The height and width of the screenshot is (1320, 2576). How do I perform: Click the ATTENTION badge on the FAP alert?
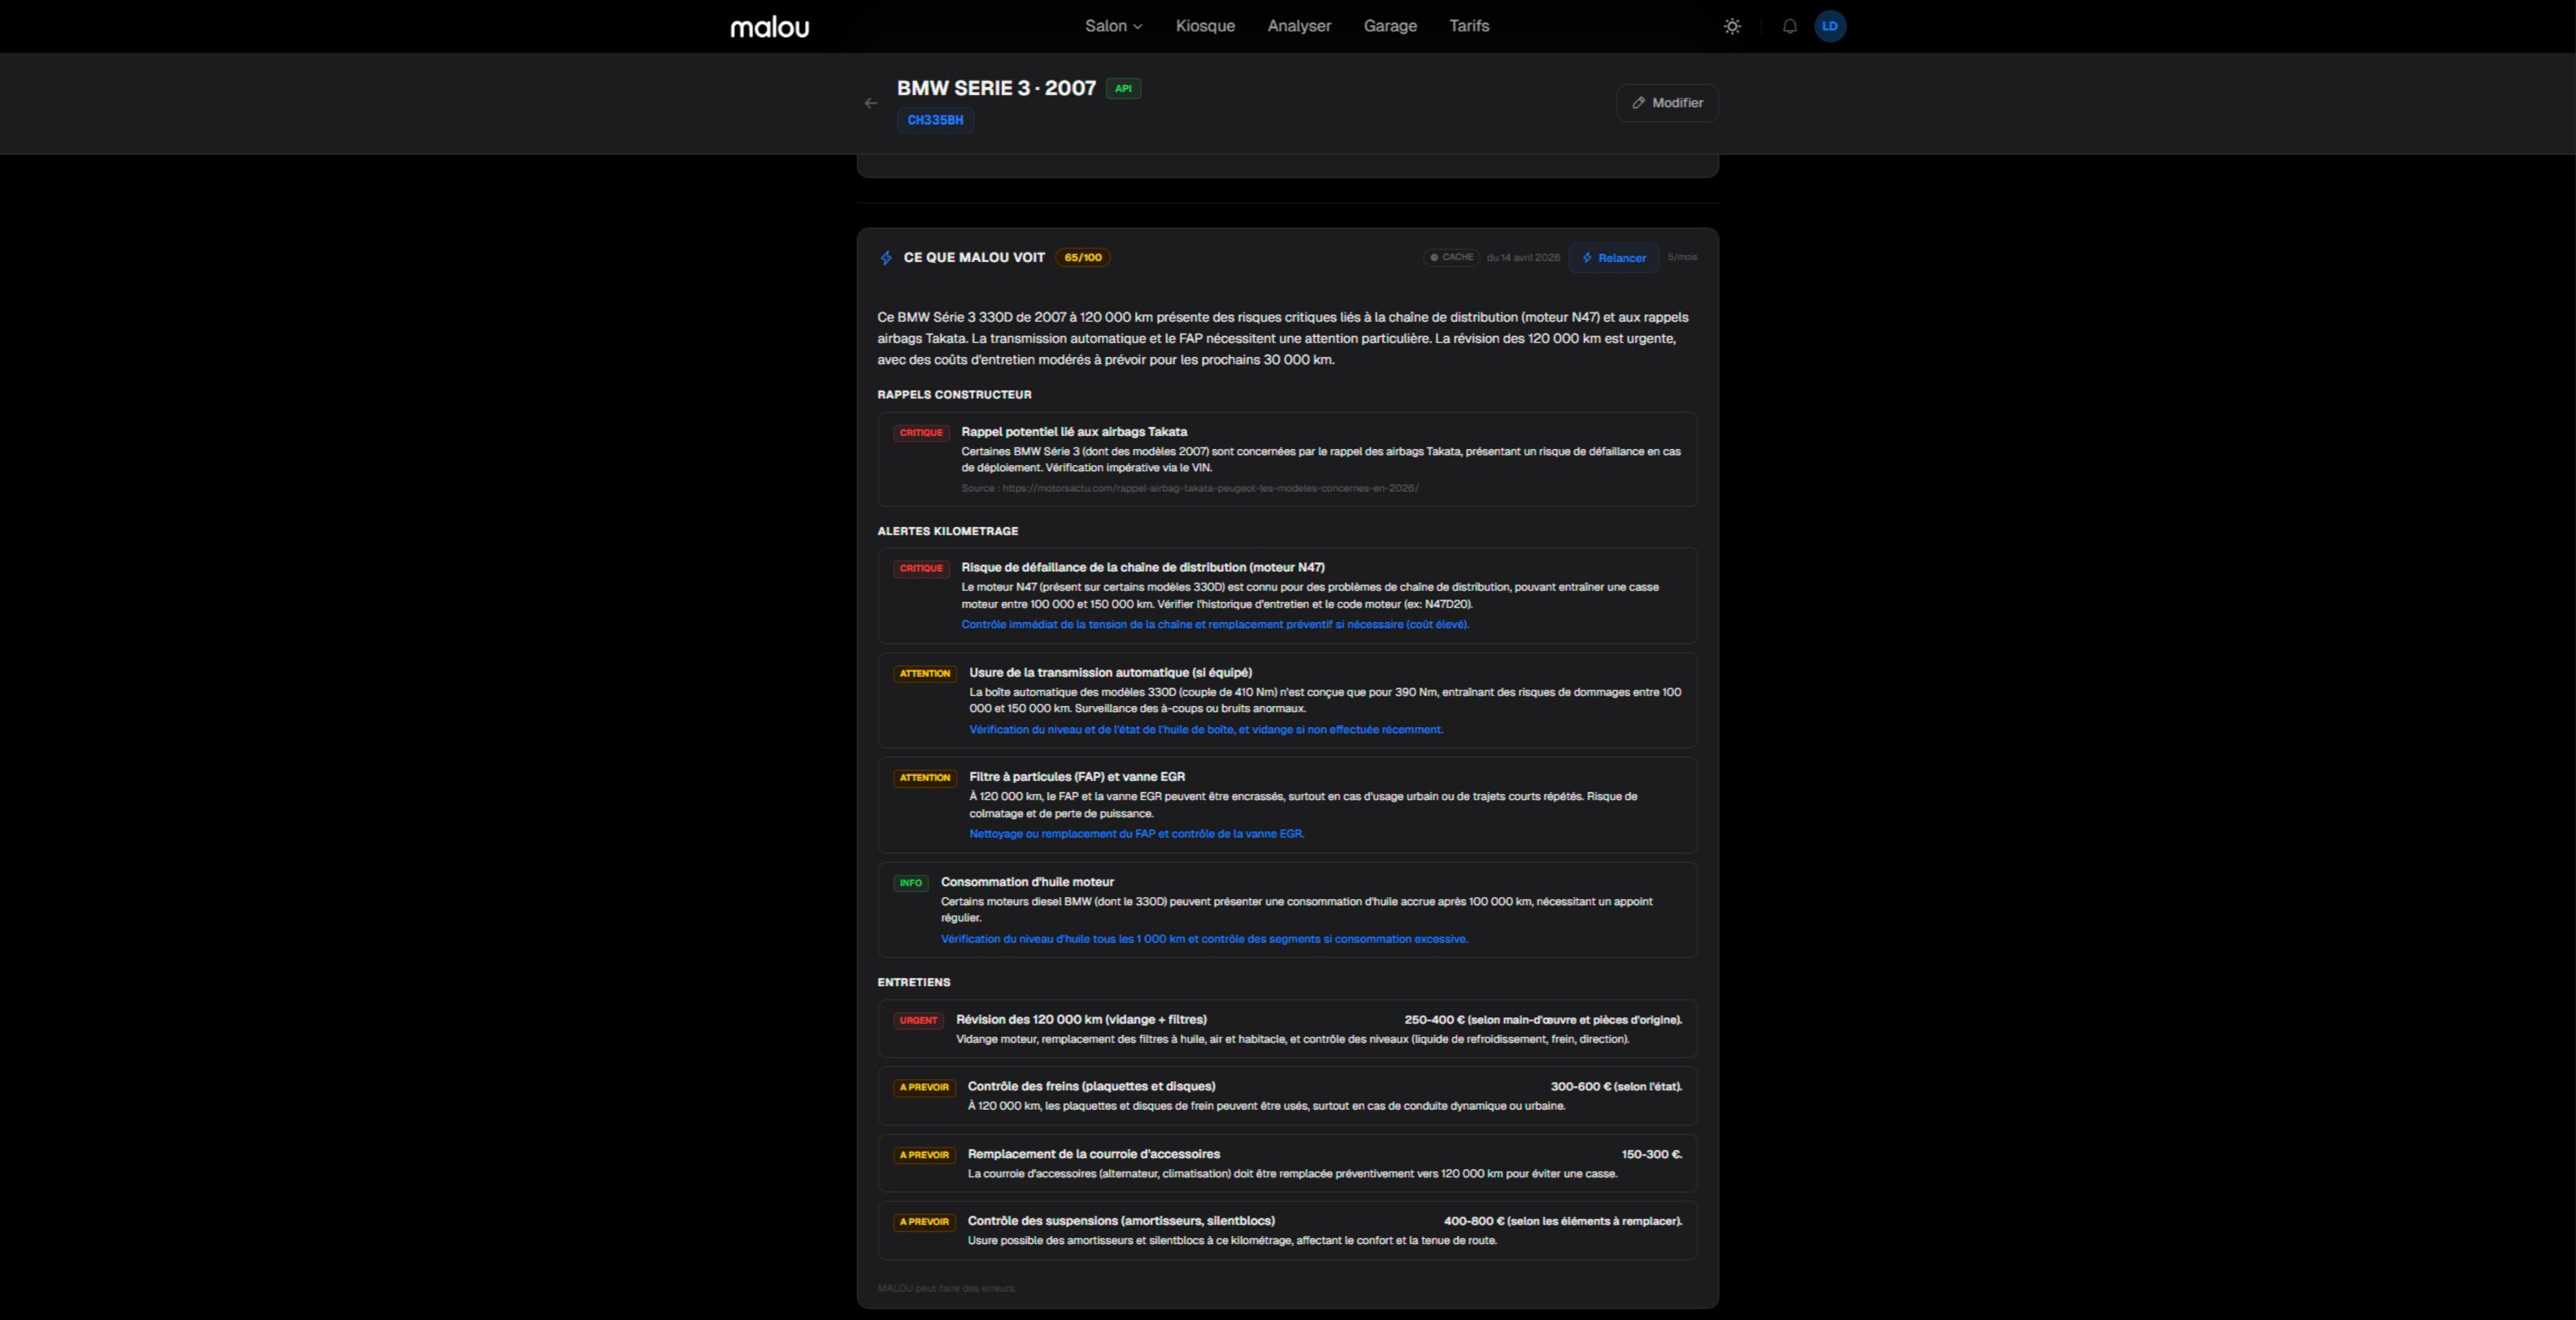924,777
